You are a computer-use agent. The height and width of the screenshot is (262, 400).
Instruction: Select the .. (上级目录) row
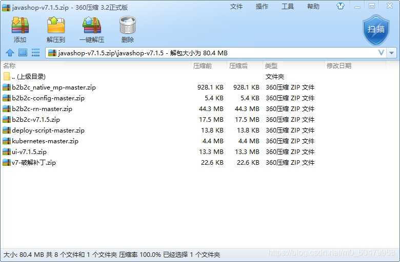pyautogui.click(x=200, y=77)
